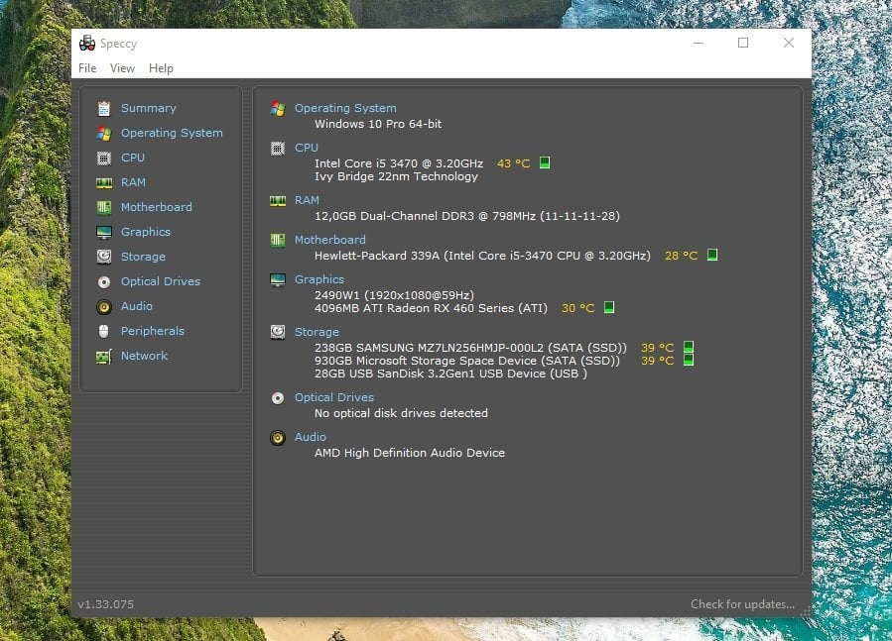Screen dimensions: 892x641
Task: Click the Motherboard icon in summary panel
Action: (278, 241)
